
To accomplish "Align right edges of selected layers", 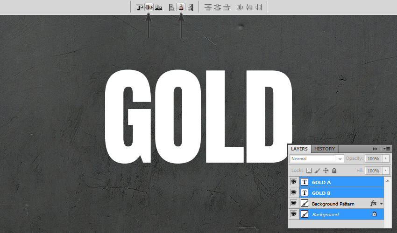I will point(191,7).
